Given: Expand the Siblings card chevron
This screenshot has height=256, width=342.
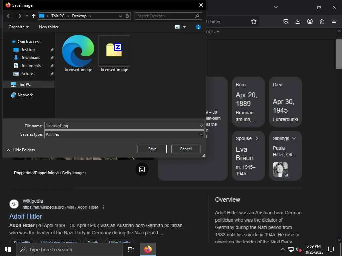Looking at the screenshot, I should tap(294, 138).
